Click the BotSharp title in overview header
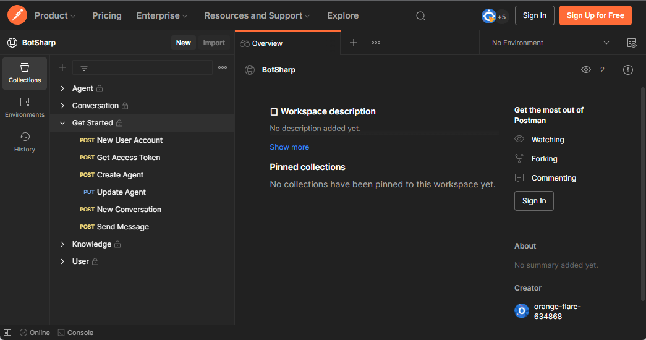Image resolution: width=646 pixels, height=340 pixels. click(279, 70)
